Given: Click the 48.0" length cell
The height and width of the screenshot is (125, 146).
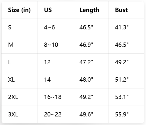Looking at the screenshot, I should pos(86,80).
